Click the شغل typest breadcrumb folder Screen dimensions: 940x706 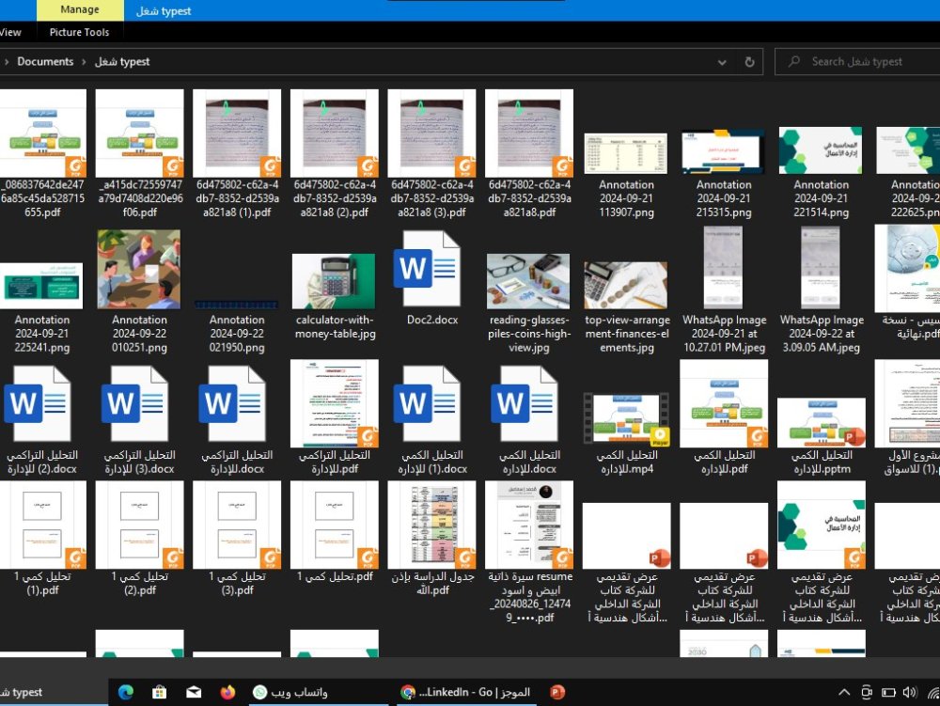[x=121, y=62]
